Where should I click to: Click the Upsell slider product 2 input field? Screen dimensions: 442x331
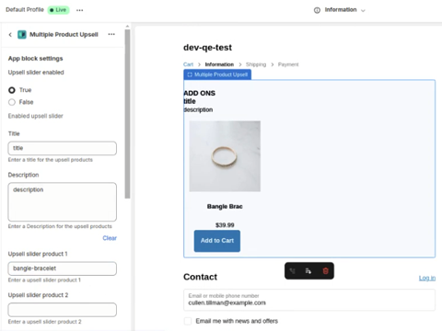[x=63, y=310]
